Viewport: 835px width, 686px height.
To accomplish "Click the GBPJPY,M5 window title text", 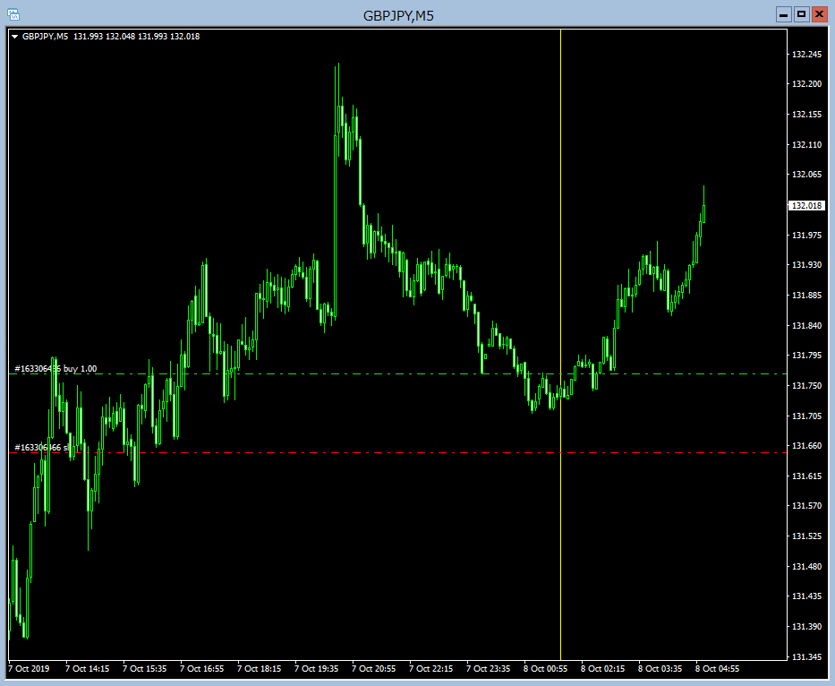I will coord(398,15).
